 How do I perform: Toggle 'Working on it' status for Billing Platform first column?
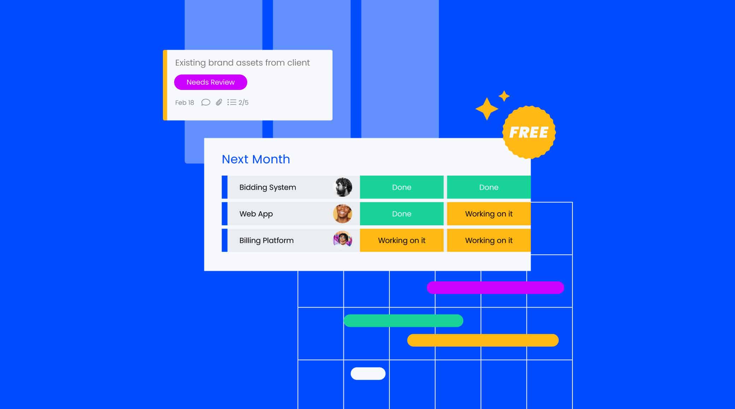pyautogui.click(x=402, y=240)
